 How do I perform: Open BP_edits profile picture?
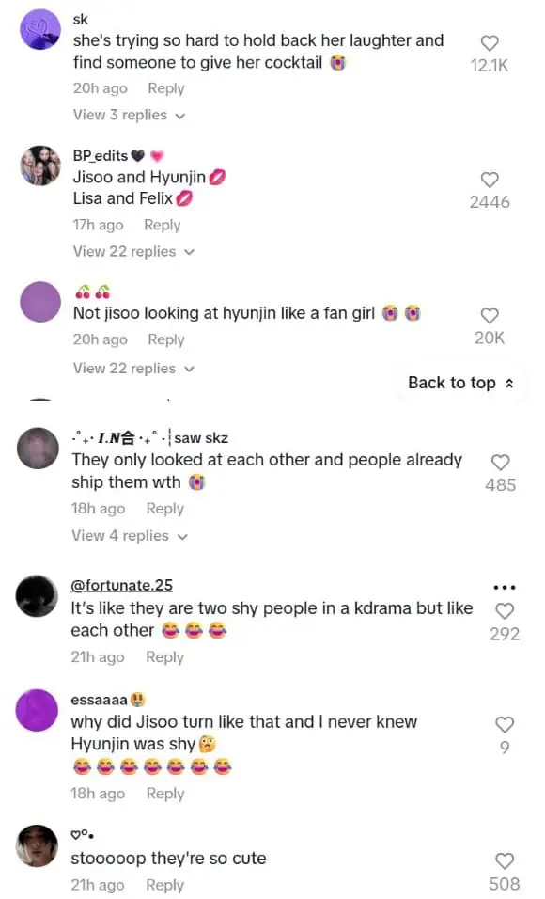click(40, 166)
